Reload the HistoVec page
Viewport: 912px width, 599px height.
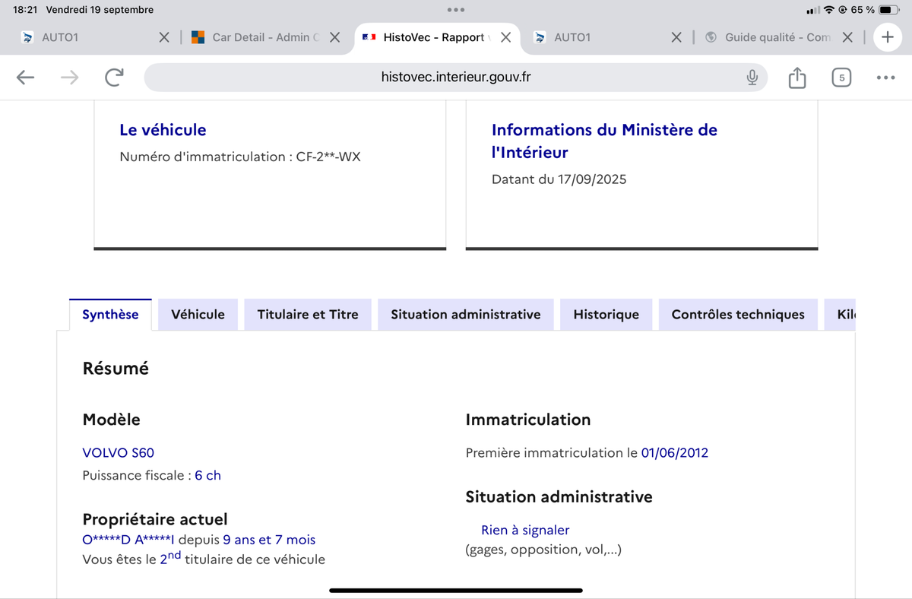pyautogui.click(x=114, y=78)
